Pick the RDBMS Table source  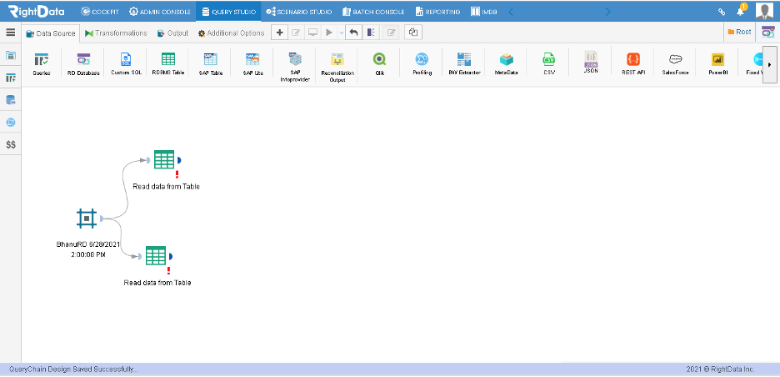168,63
